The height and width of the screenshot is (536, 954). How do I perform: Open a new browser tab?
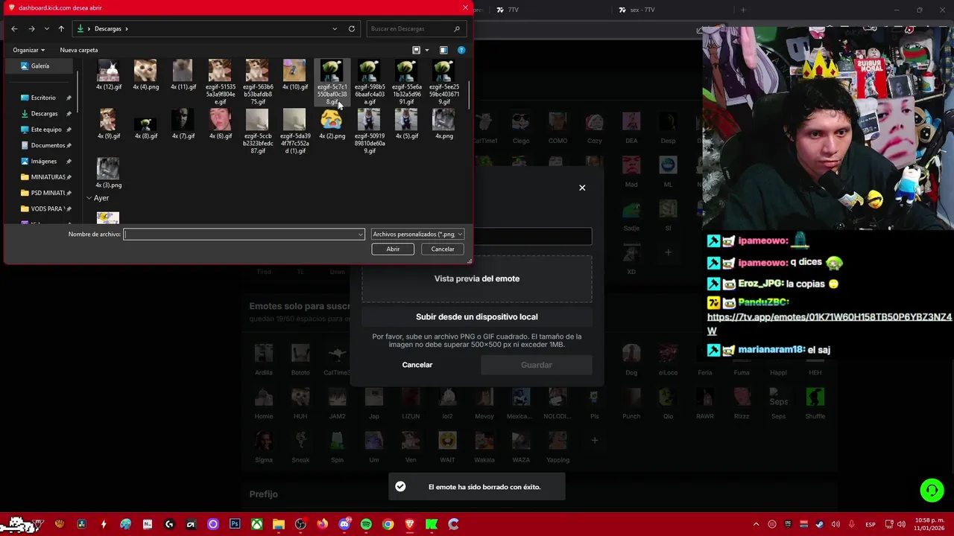pos(743,10)
